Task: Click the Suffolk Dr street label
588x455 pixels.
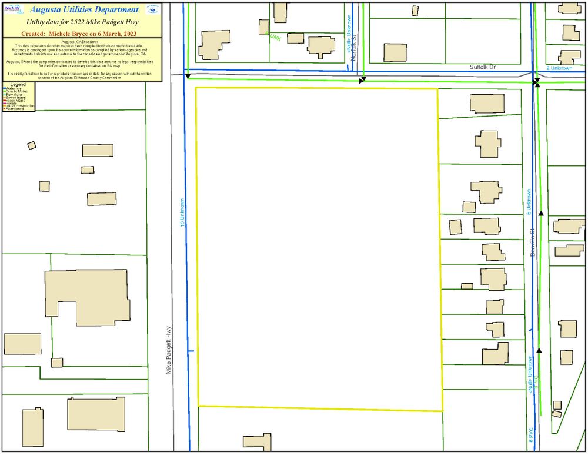Action: coord(482,68)
